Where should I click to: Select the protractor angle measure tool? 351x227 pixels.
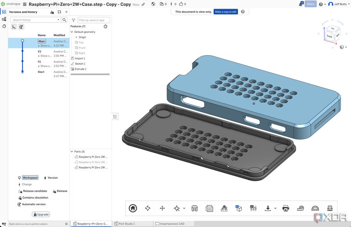(x=315, y=208)
